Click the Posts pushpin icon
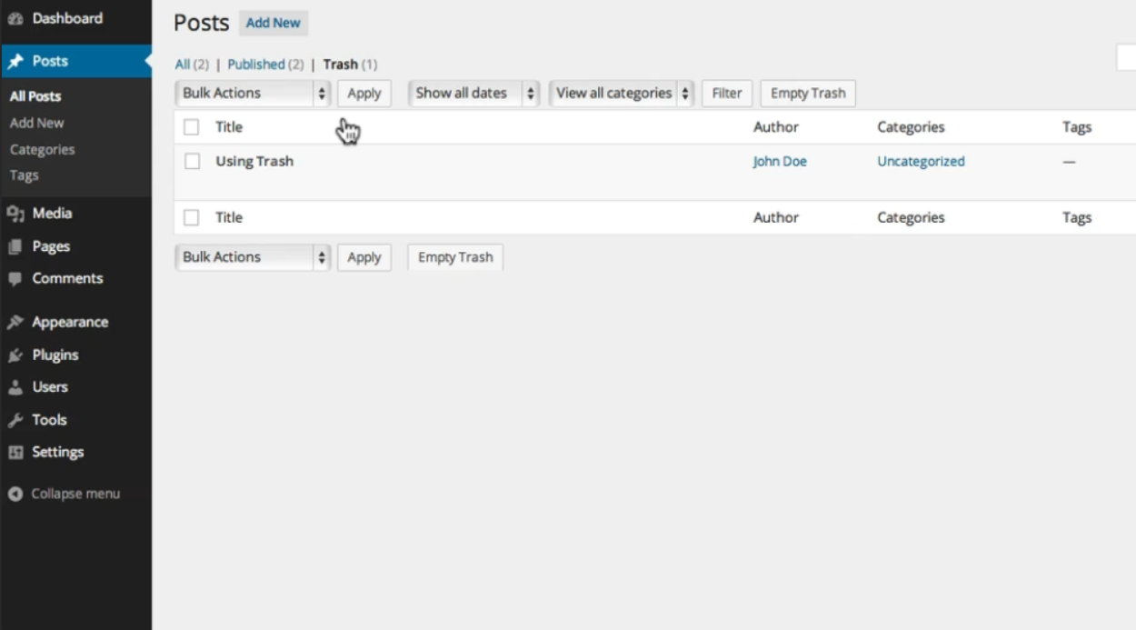The image size is (1136, 630). pyautogui.click(x=15, y=61)
